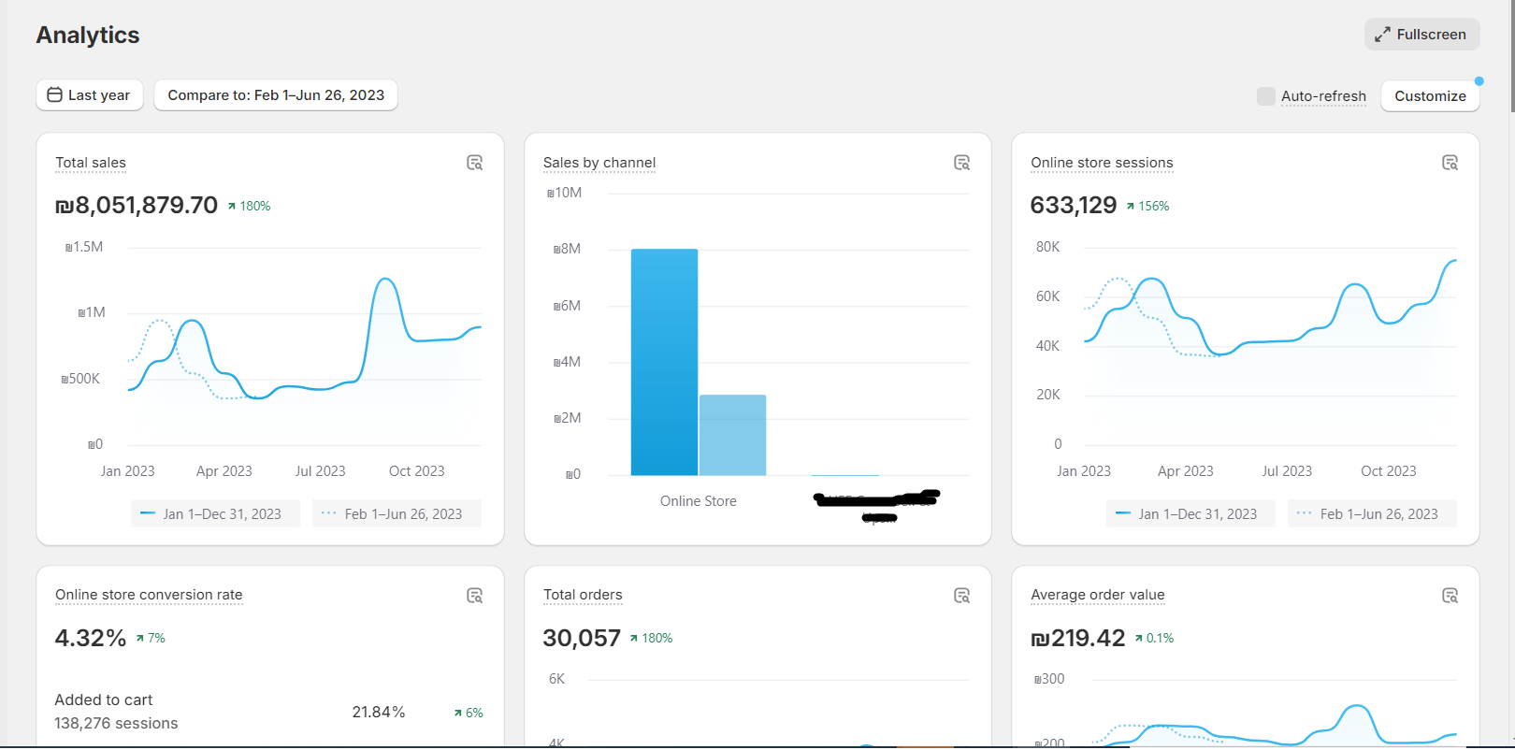Open report icon on Total orders card

pos(961,596)
